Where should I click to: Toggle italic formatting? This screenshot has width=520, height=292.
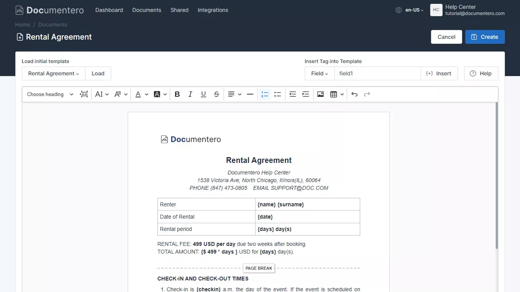[190, 95]
